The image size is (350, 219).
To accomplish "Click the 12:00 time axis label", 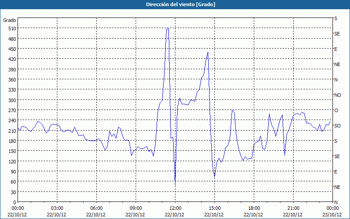I will pos(175,208).
